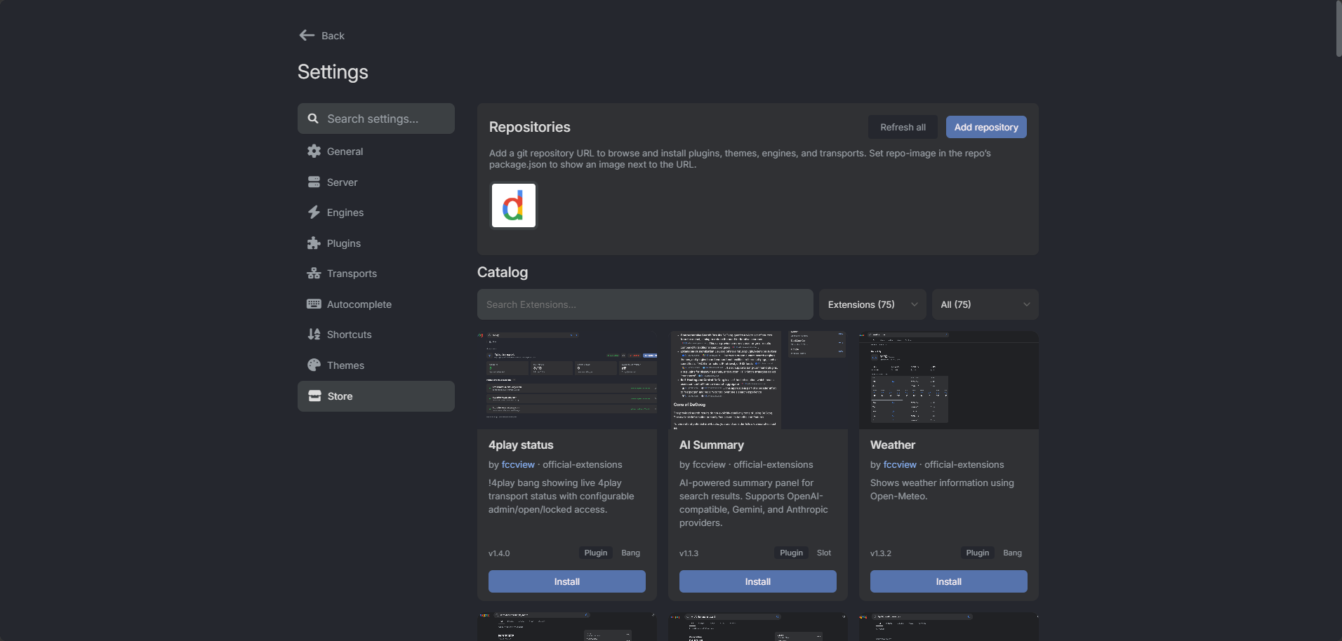Open the 4play status screenshot thumbnail
The height and width of the screenshot is (641, 1342).
(x=567, y=380)
